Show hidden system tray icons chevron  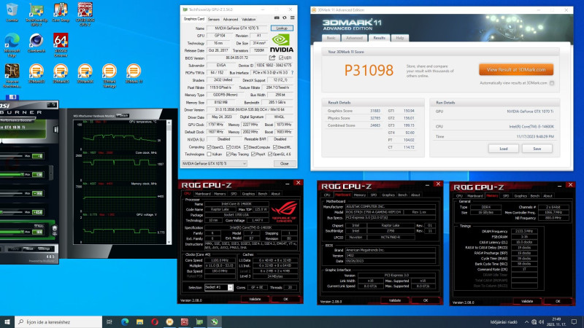(x=526, y=321)
